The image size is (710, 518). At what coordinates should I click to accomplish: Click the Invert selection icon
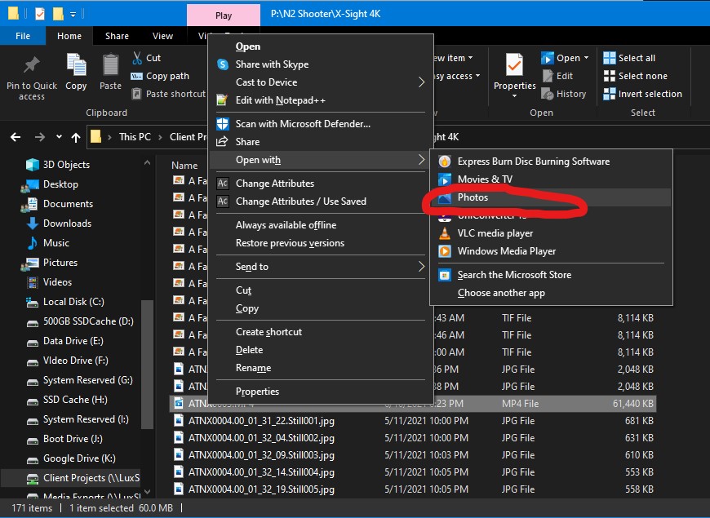point(610,94)
